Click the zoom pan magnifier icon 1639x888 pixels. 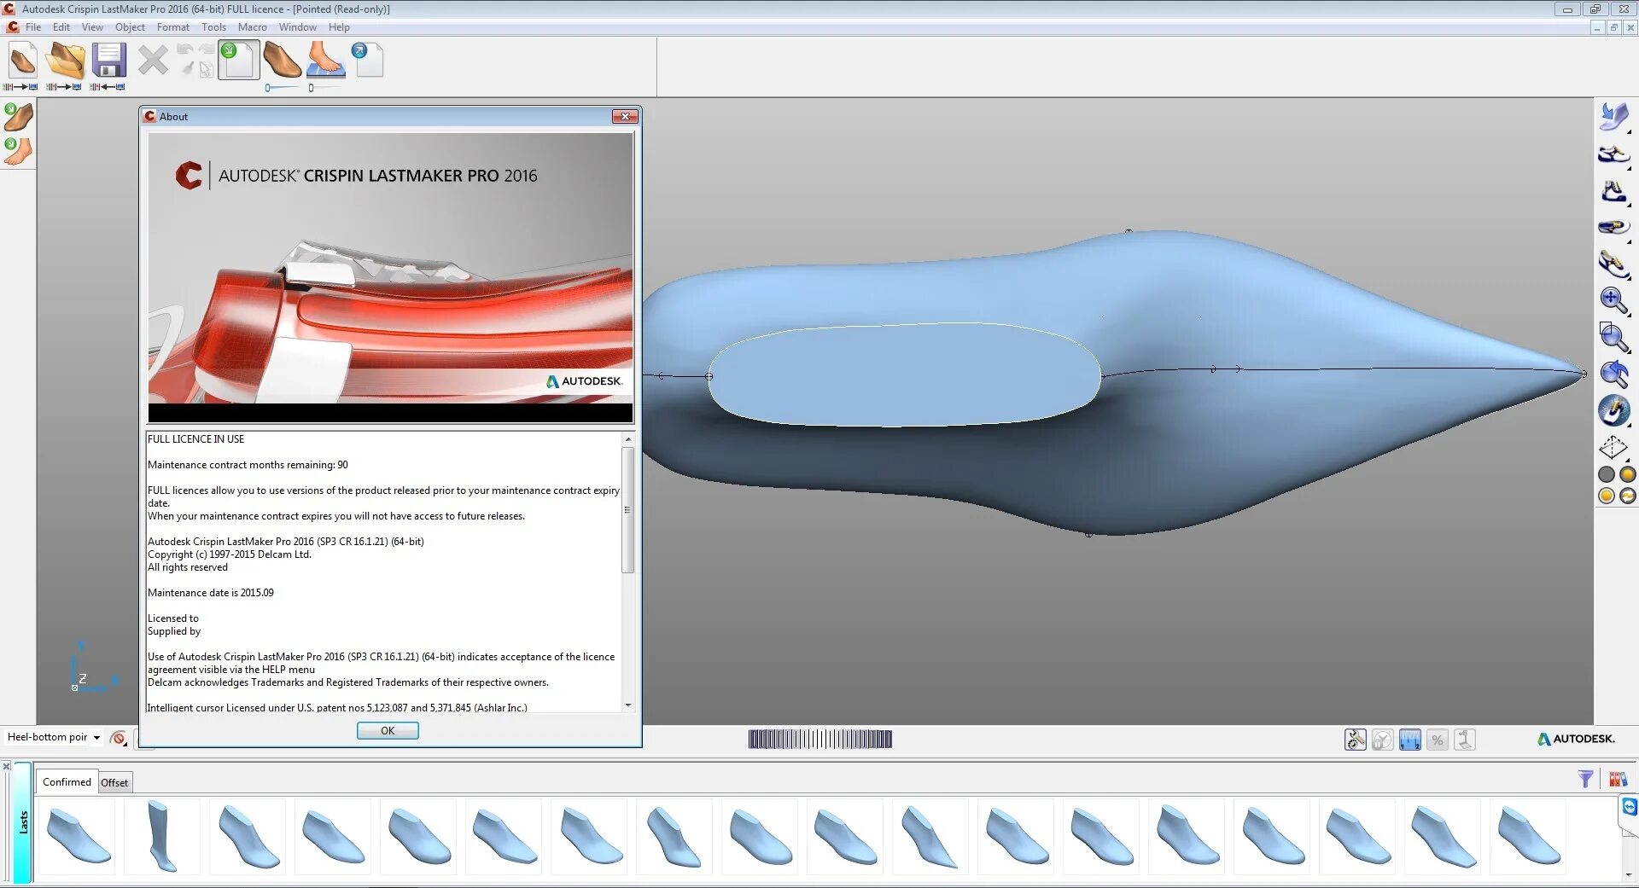tap(1613, 300)
